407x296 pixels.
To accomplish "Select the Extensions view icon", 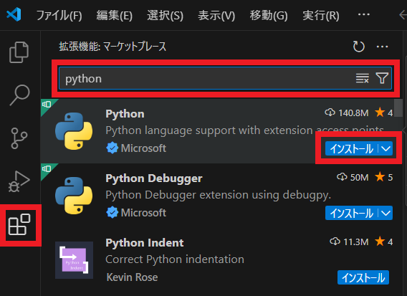I will [19, 224].
